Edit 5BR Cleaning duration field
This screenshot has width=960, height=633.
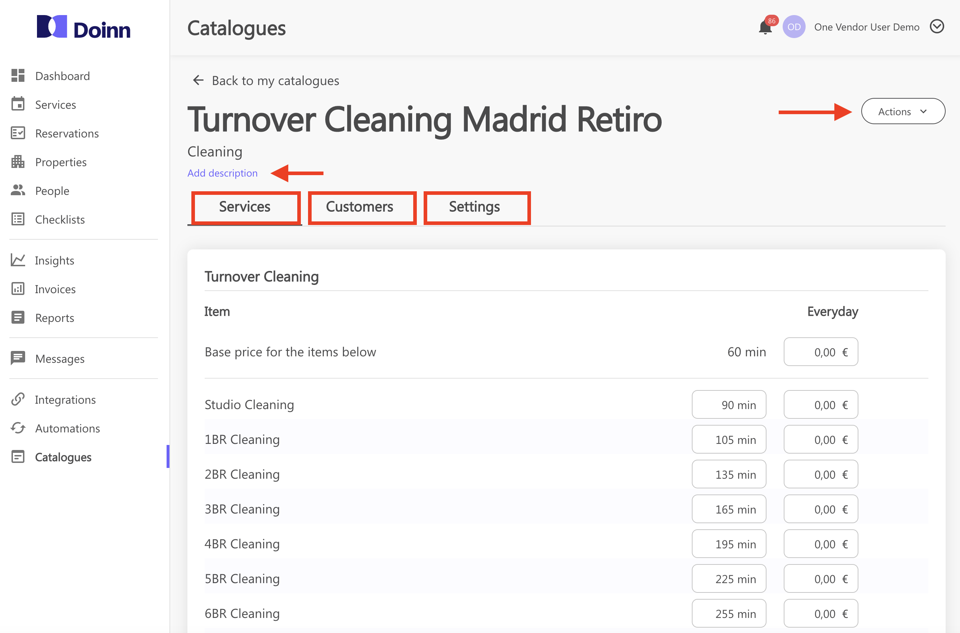[x=728, y=578]
